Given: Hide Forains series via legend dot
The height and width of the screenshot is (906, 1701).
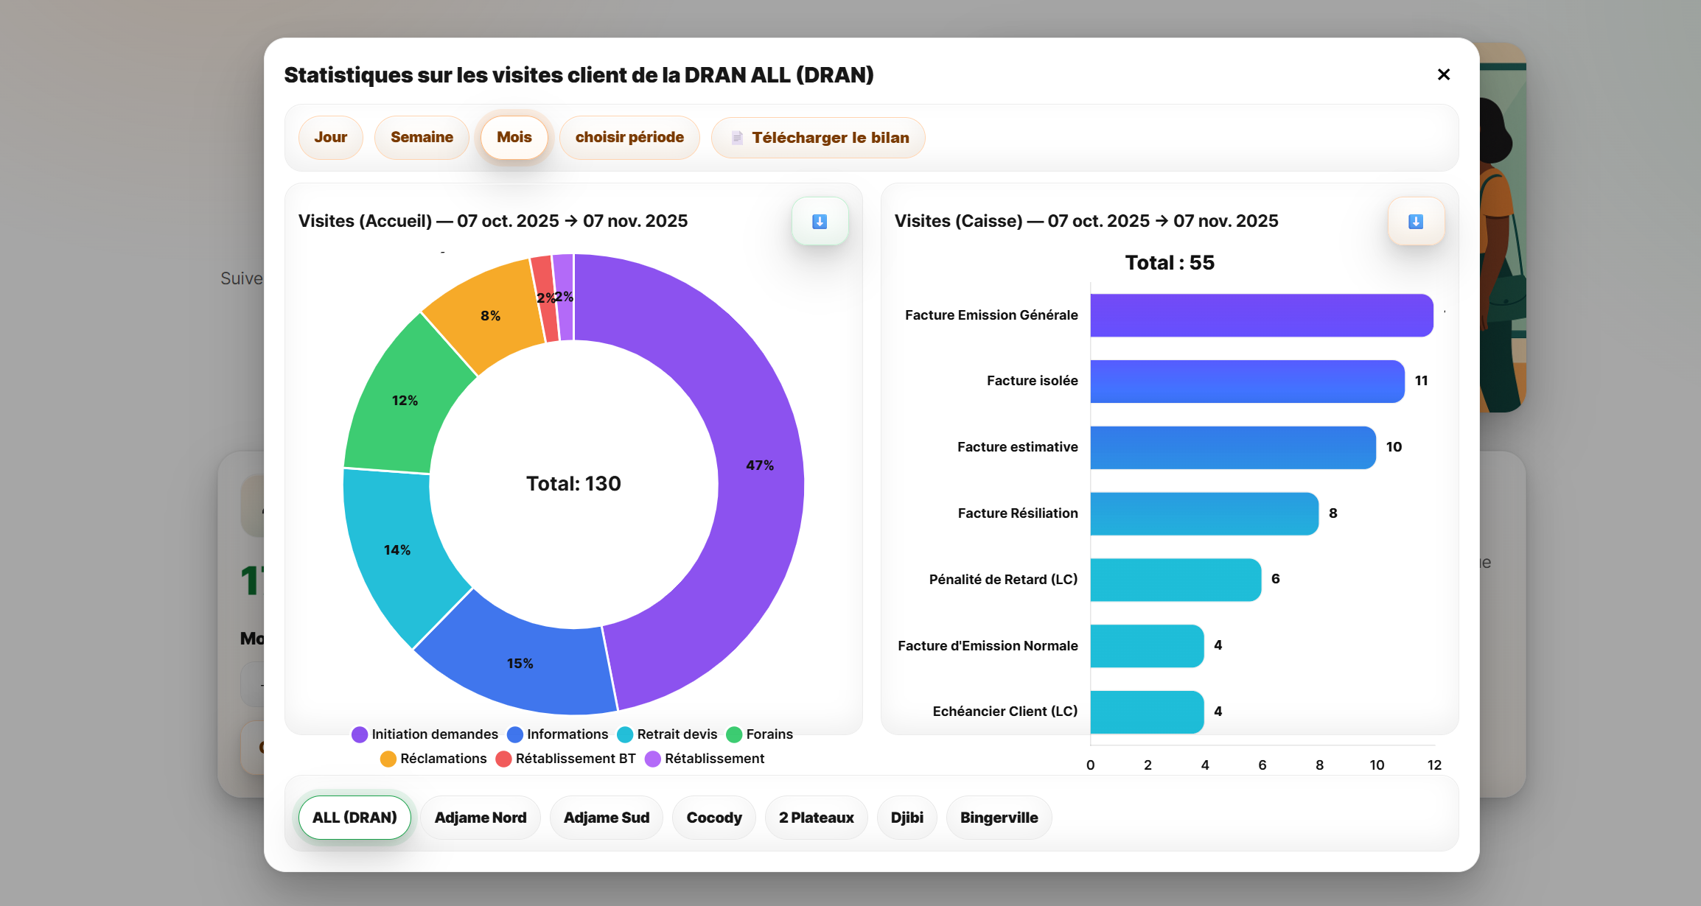Looking at the screenshot, I should [x=734, y=734].
